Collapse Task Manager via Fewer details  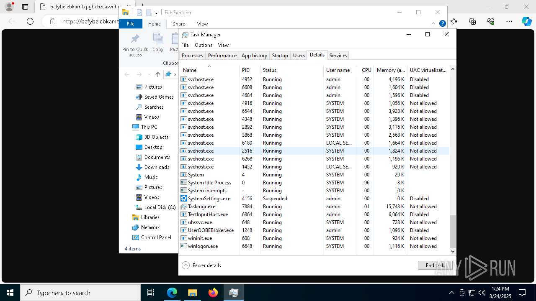click(201, 265)
